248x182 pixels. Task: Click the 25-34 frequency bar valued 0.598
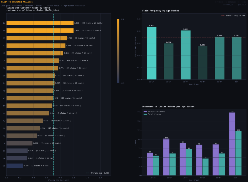[169, 62]
